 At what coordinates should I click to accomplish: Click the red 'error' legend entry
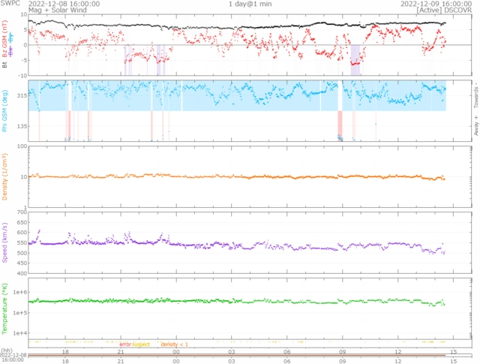125,344
